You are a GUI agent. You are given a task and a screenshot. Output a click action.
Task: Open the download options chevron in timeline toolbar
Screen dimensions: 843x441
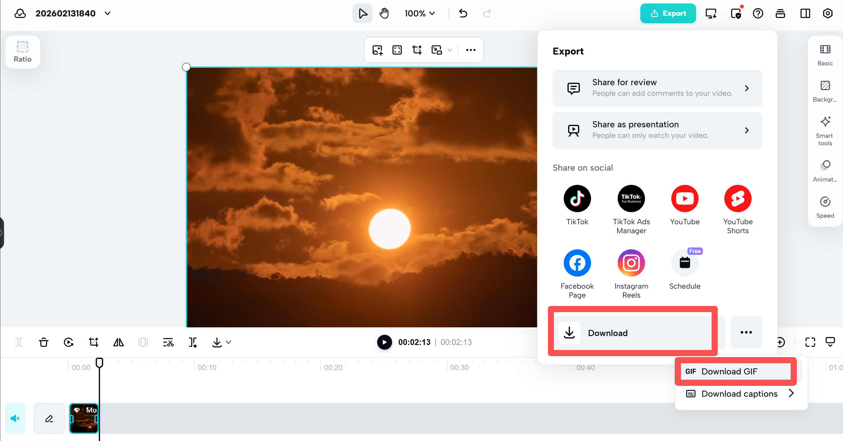click(228, 342)
